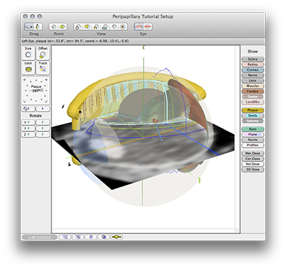Click the yellow plaque icon in bottom bar
The height and width of the screenshot is (269, 286).
[117, 237]
